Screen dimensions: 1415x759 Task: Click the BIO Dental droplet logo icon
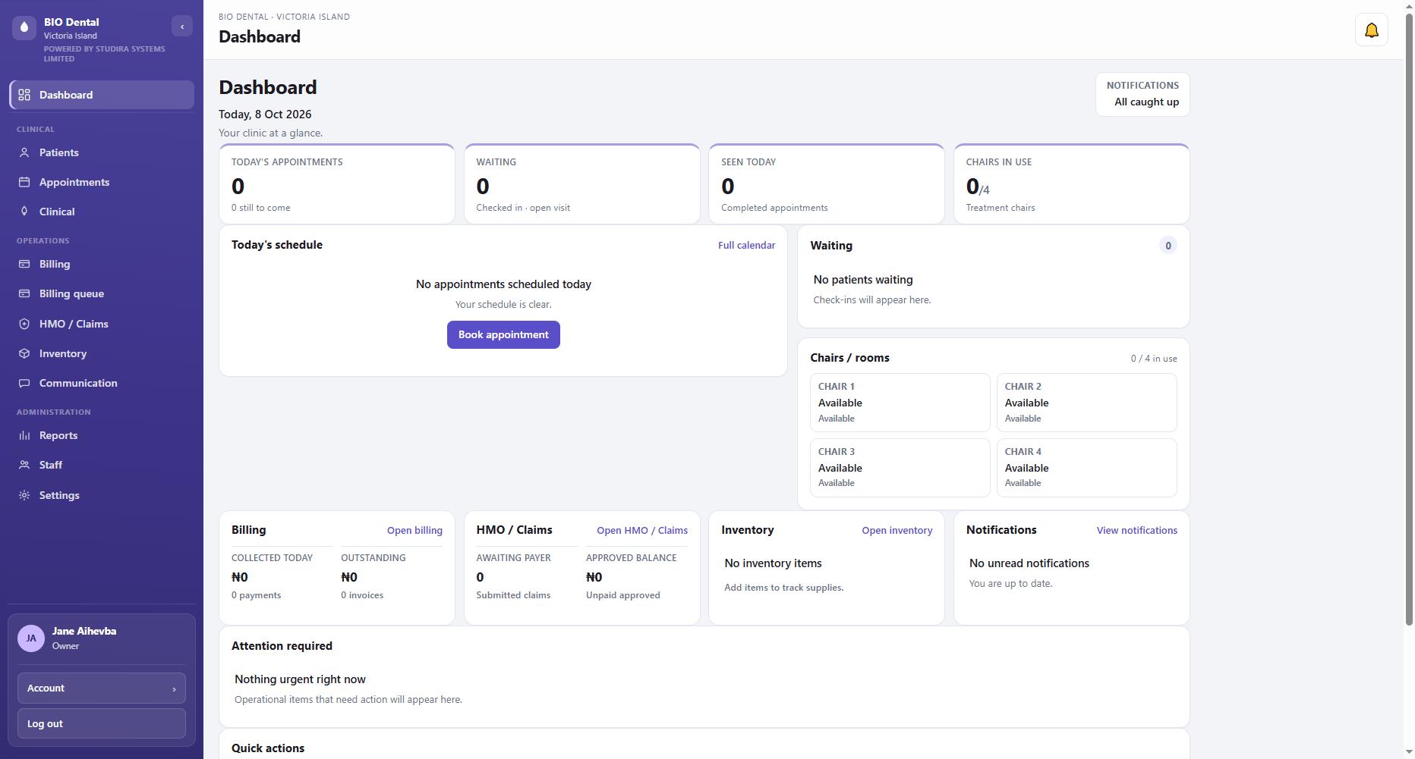(x=24, y=28)
